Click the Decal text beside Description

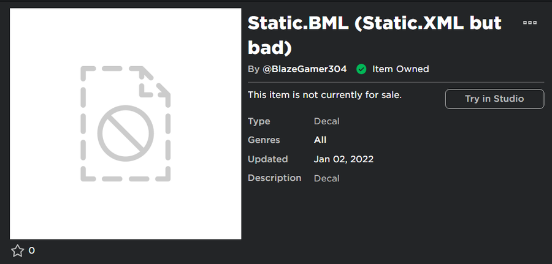click(326, 179)
